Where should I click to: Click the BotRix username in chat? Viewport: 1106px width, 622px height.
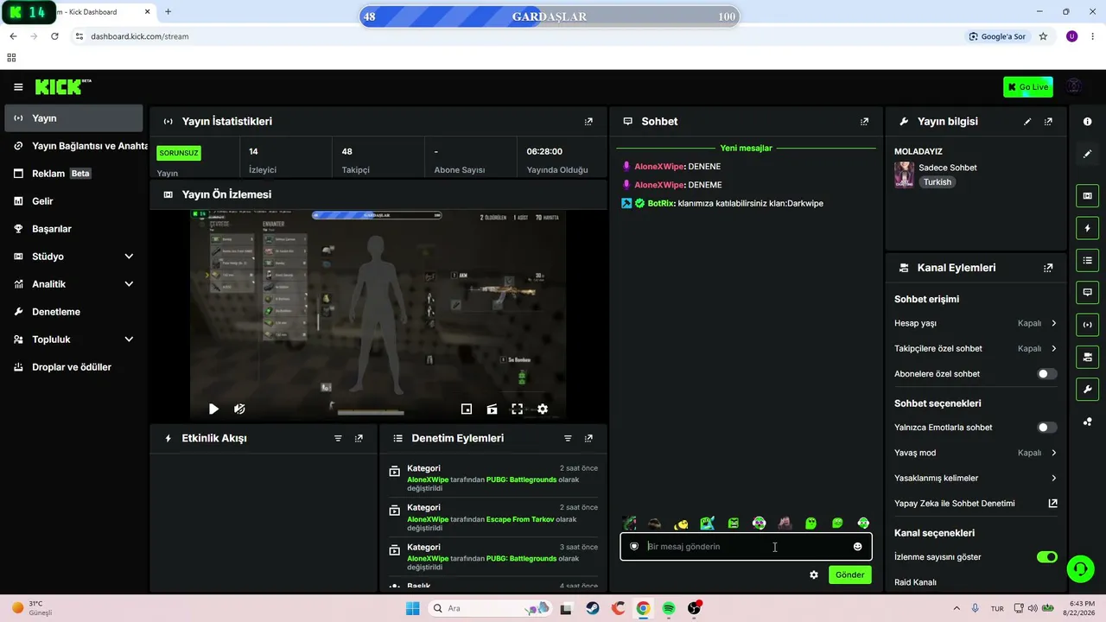coord(661,203)
